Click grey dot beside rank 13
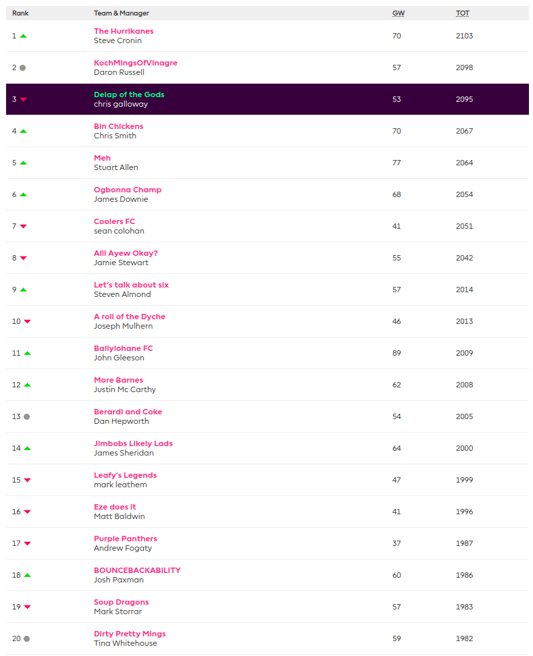 [x=27, y=416]
